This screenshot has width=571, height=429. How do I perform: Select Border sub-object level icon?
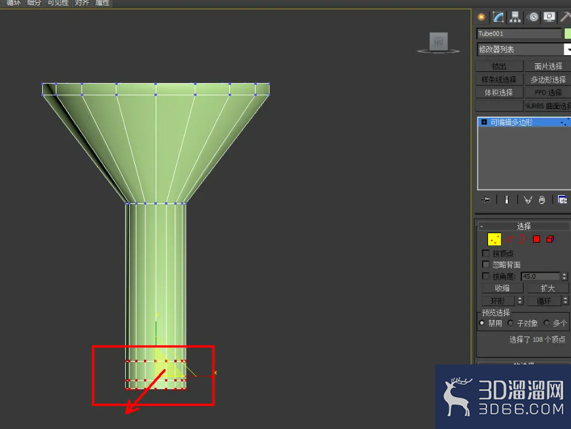click(x=522, y=239)
